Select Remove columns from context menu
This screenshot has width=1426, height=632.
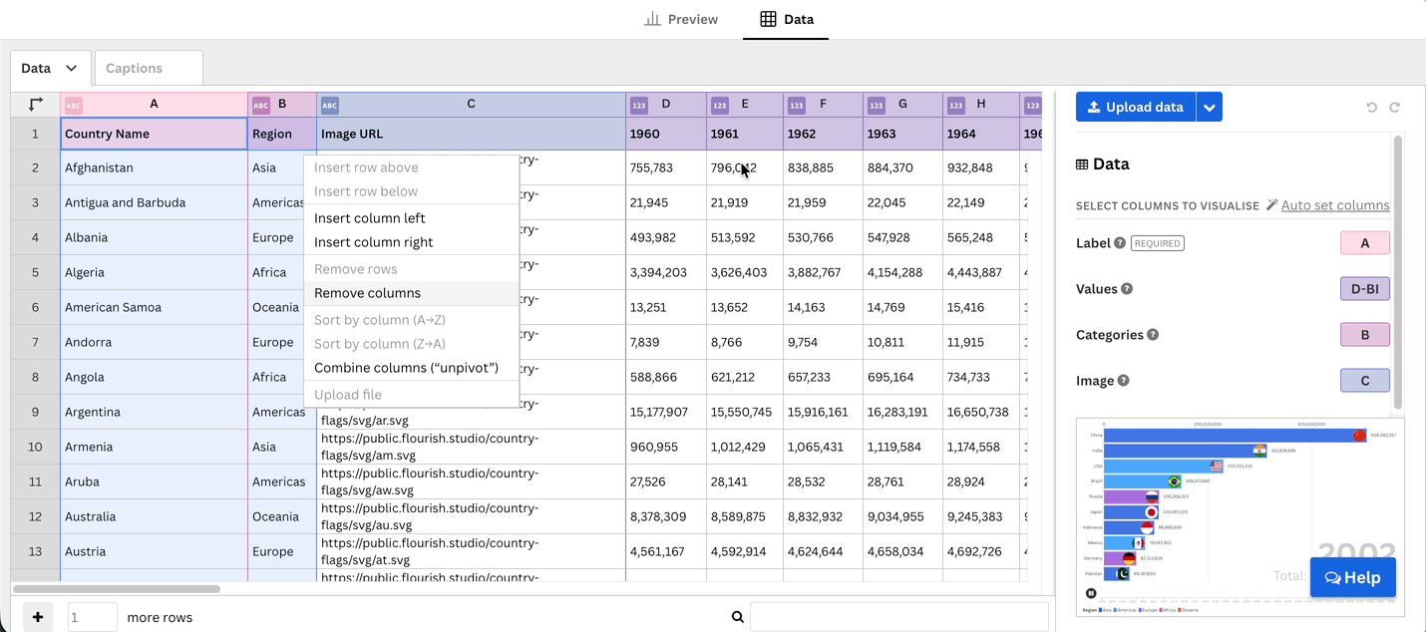click(x=367, y=293)
